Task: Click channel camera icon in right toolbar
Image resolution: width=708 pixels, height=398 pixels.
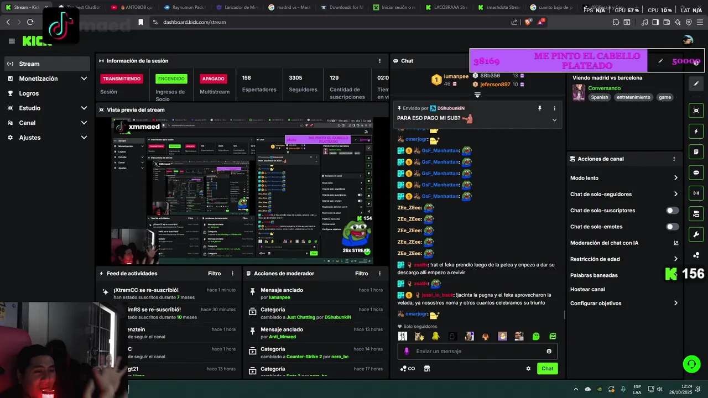Action: pyautogui.click(x=696, y=213)
